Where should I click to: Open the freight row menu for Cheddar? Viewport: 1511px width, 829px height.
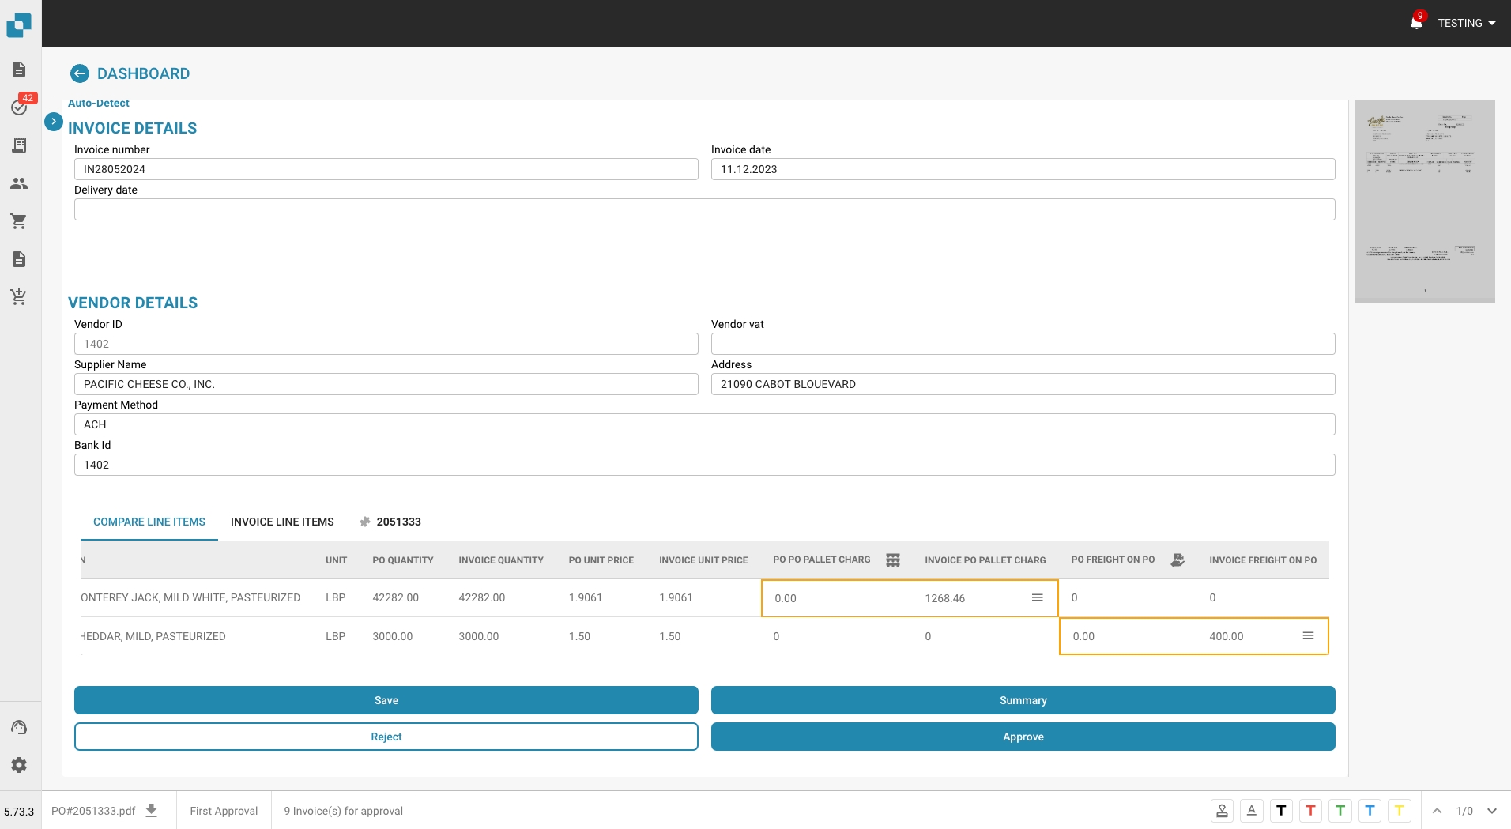point(1308,636)
